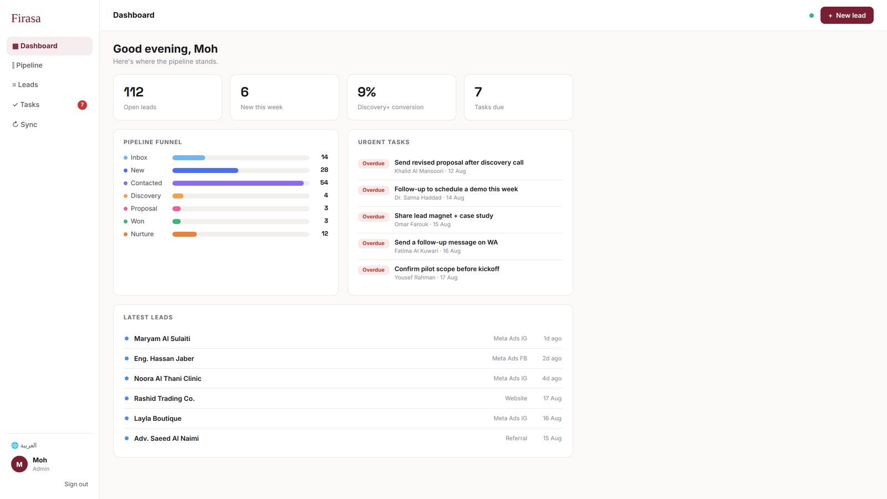Image resolution: width=887 pixels, height=499 pixels.
Task: Click the Won funnel stage label
Action: (x=137, y=221)
